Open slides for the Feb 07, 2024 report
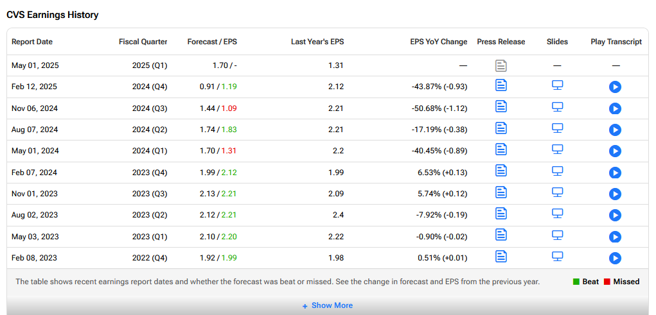Image resolution: width=656 pixels, height=315 pixels. coord(557,171)
